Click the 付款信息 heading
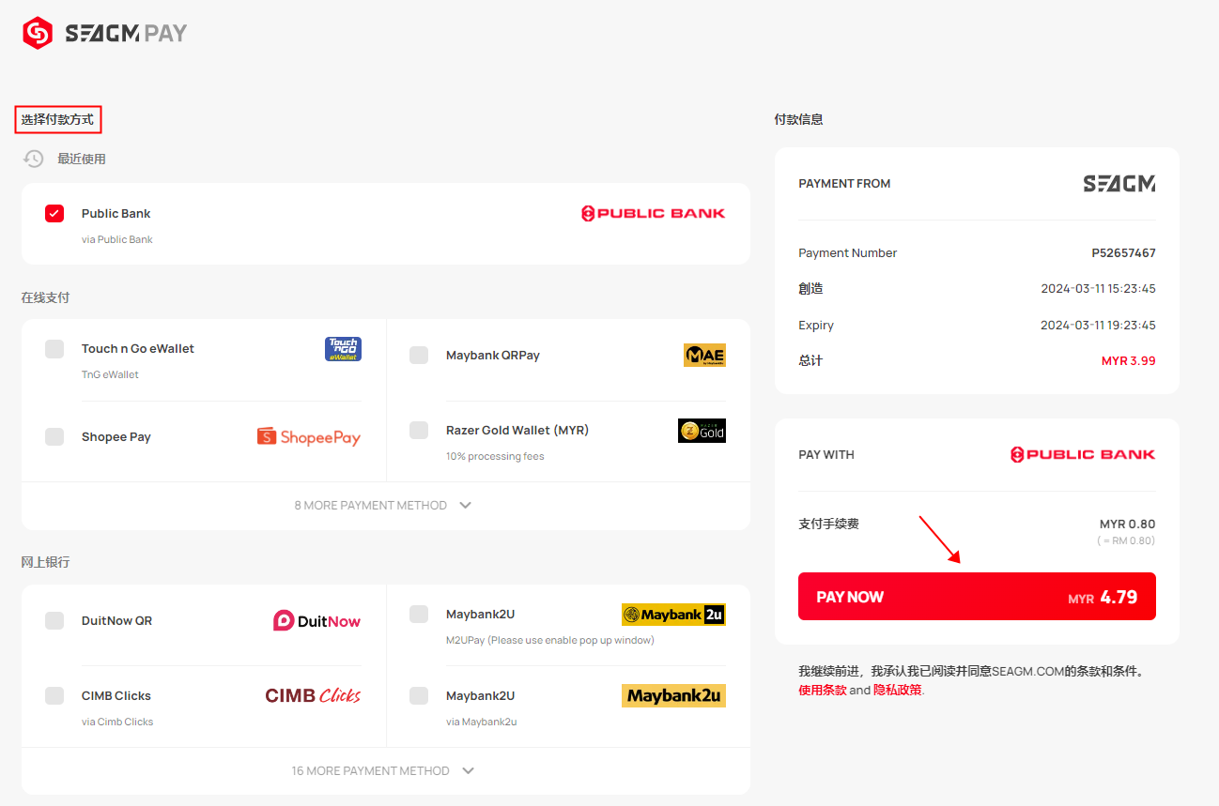 coord(798,119)
